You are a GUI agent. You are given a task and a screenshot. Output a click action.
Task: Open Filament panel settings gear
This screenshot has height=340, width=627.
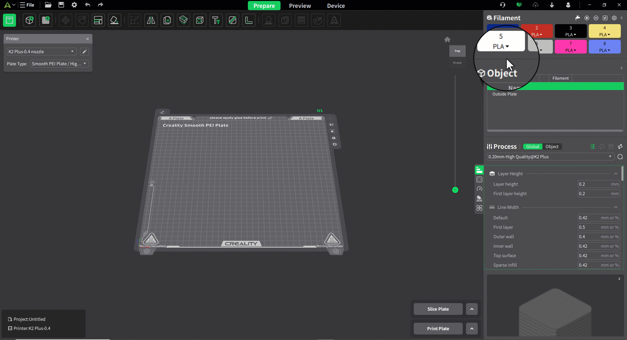point(614,18)
